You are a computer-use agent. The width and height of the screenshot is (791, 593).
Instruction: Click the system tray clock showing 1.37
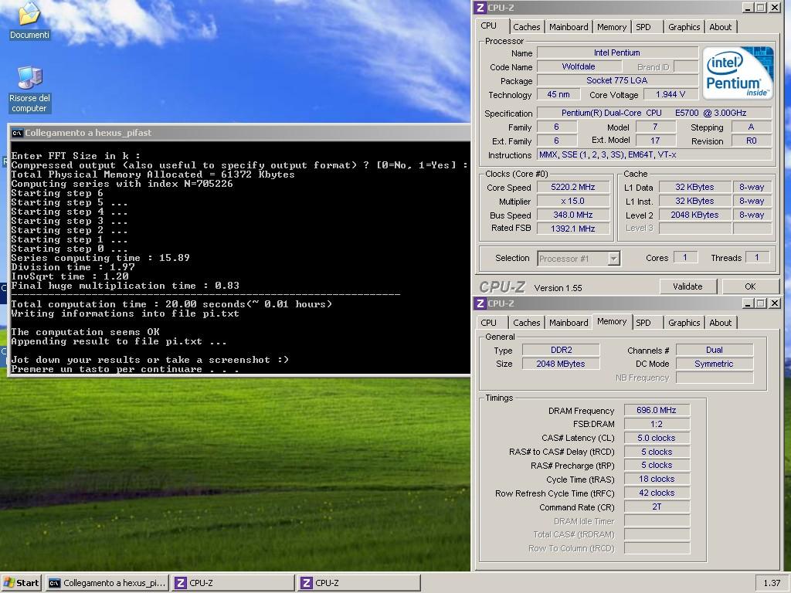coord(772,583)
